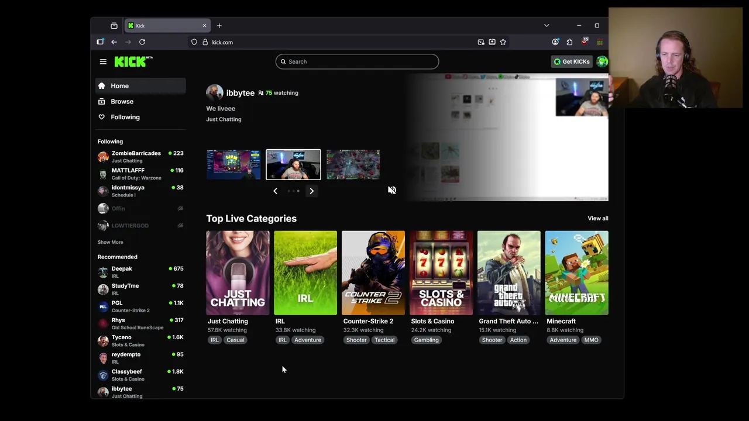Toggle the browser sidebar panel icon
The height and width of the screenshot is (421, 749).
100,42
